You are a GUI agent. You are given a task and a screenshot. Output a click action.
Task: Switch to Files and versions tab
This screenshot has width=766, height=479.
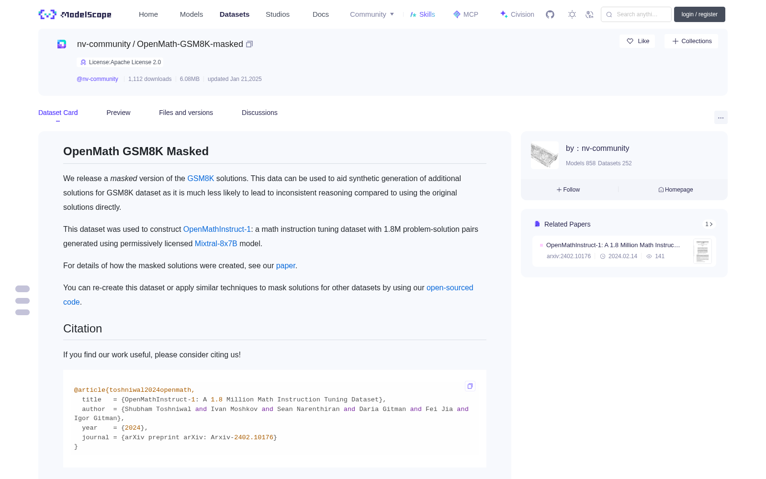click(x=186, y=113)
